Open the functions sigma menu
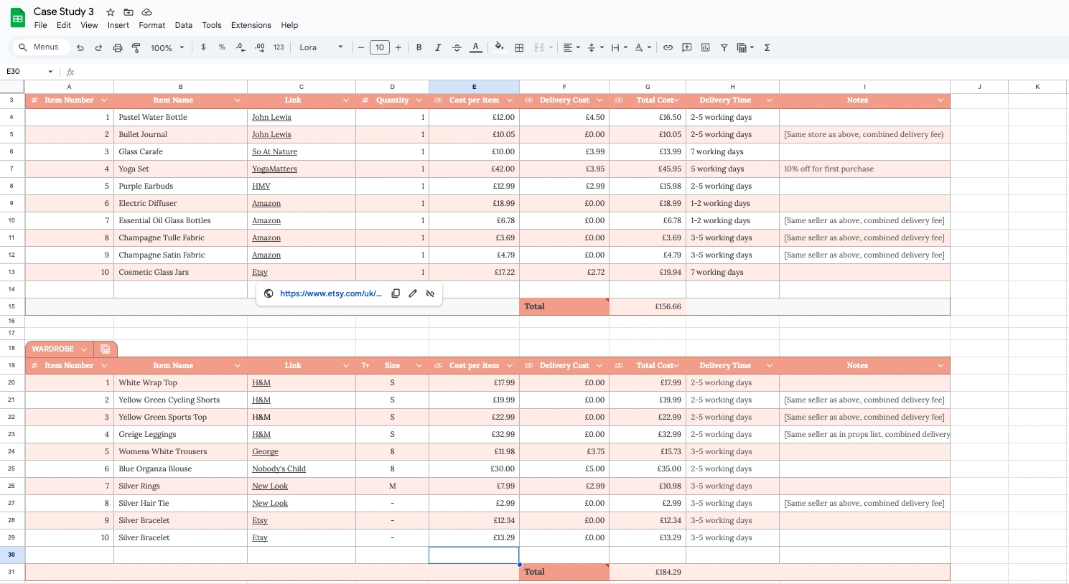Image resolution: width=1069 pixels, height=584 pixels. pyautogui.click(x=767, y=47)
